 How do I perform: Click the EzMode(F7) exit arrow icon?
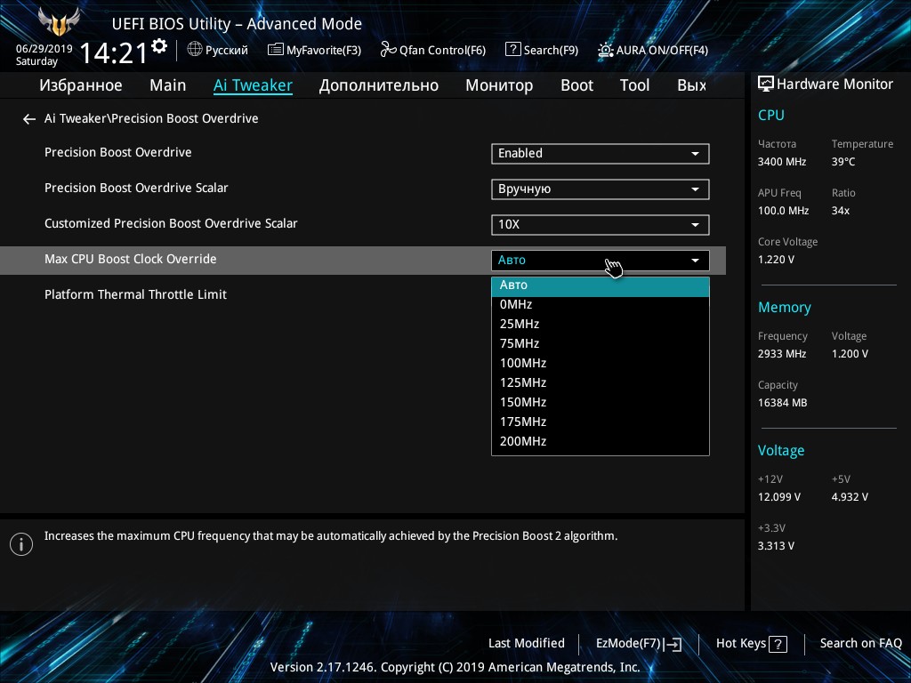tap(673, 644)
